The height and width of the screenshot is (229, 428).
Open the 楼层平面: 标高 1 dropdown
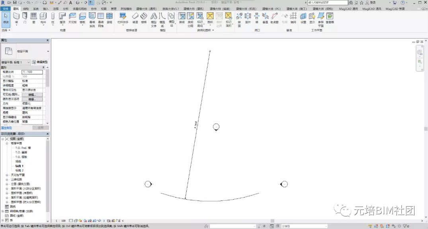16,62
